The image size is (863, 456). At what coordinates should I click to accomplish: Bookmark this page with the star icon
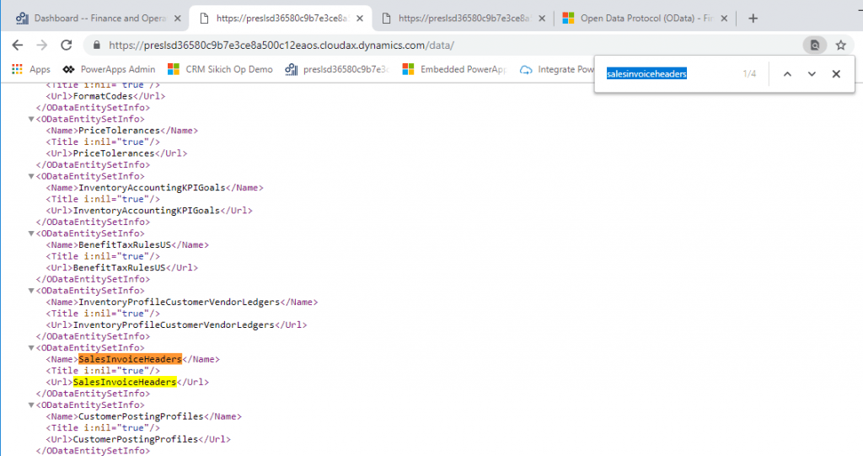coord(840,46)
